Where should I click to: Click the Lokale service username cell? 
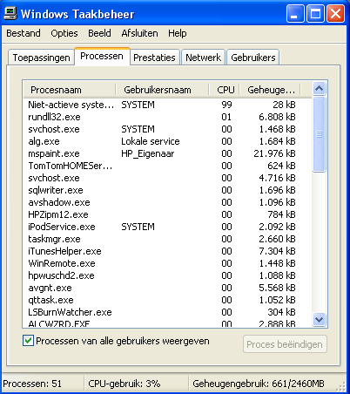[151, 141]
